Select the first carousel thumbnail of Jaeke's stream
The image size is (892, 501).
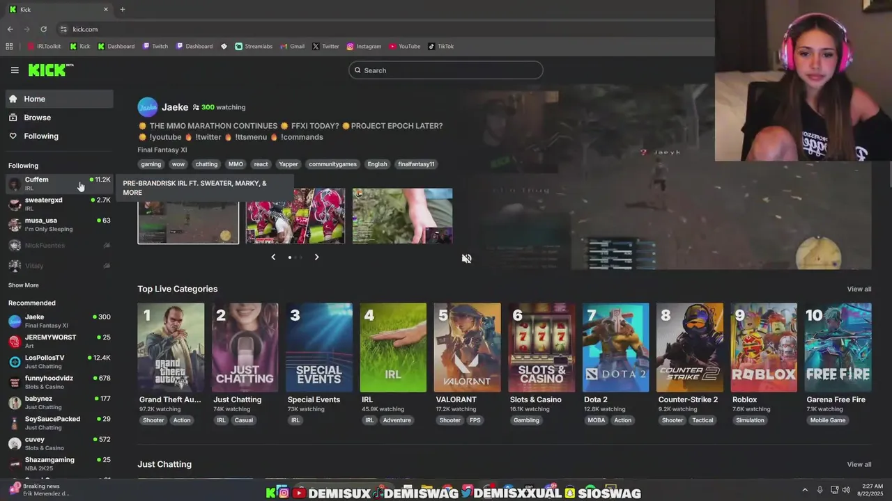[188, 216]
